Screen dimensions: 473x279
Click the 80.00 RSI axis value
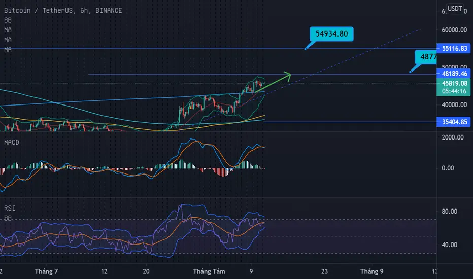(x=450, y=212)
